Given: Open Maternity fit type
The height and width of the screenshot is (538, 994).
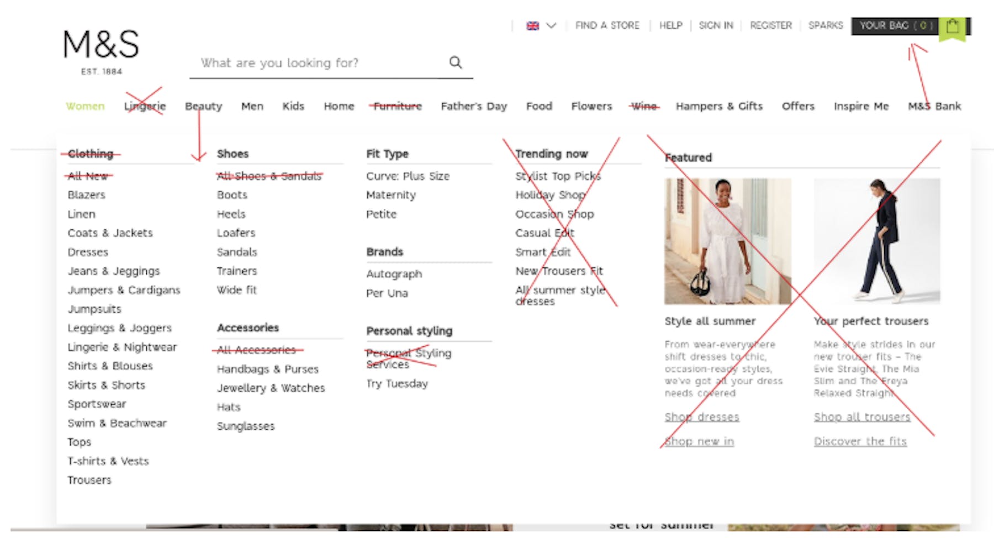Looking at the screenshot, I should tap(391, 195).
